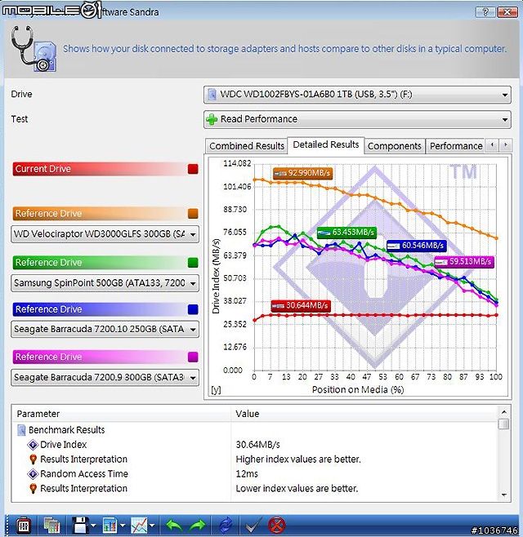Open the line graph dropdown arrow
Viewport: 523px width, 537px height.
152,526
